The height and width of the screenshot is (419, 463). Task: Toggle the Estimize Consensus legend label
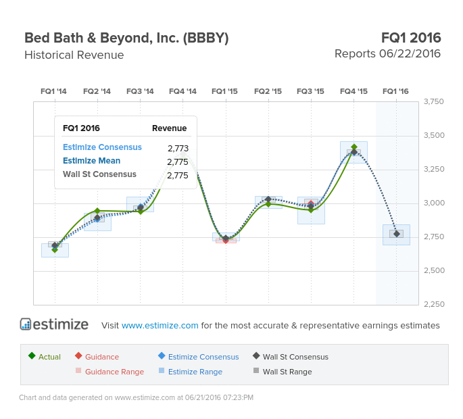pyautogui.click(x=203, y=357)
